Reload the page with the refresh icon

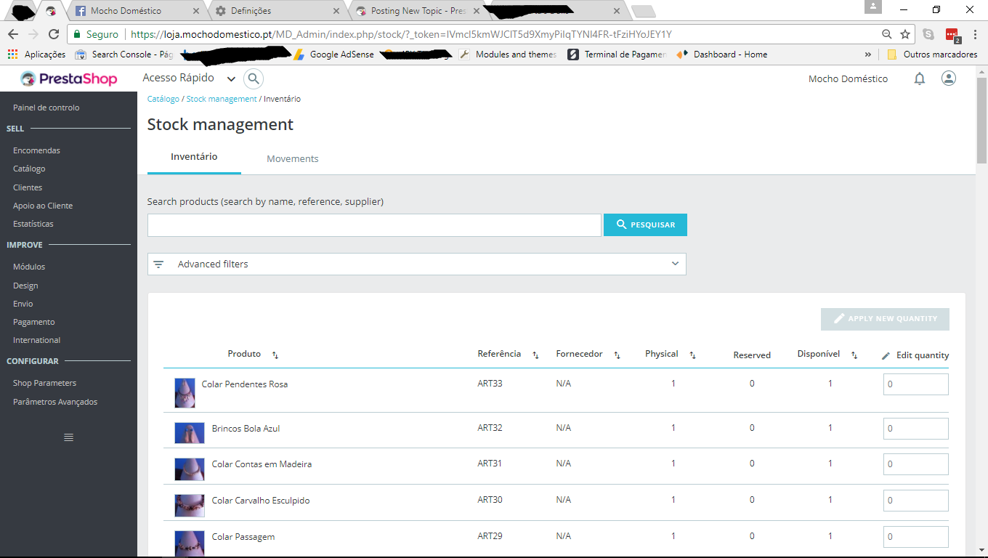coord(54,34)
